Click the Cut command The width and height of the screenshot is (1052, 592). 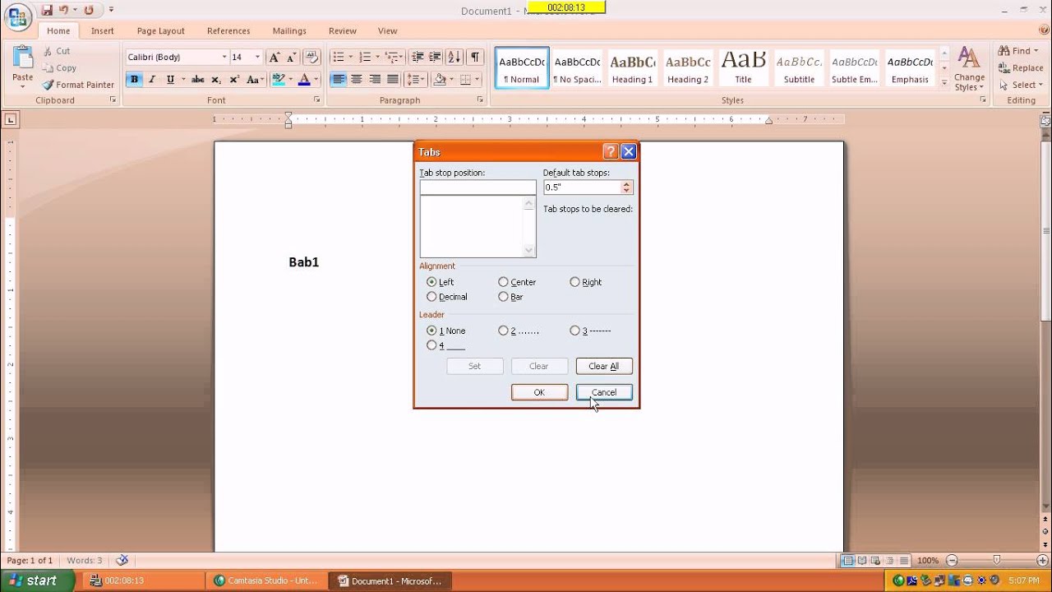pos(57,51)
